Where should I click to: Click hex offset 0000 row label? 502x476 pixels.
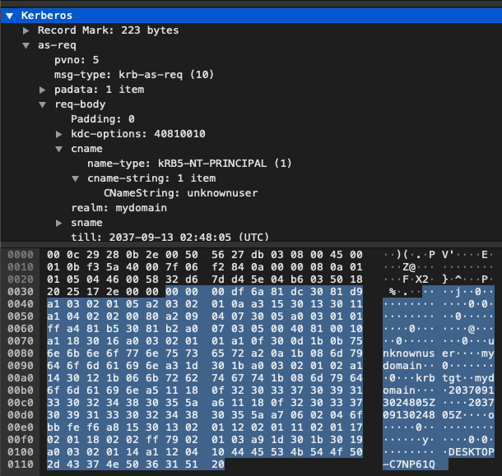pyautogui.click(x=18, y=256)
